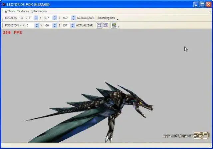Toggle the solid bounding box icon
Viewport: 213px width, 149px height.
pyautogui.click(x=99, y=25)
